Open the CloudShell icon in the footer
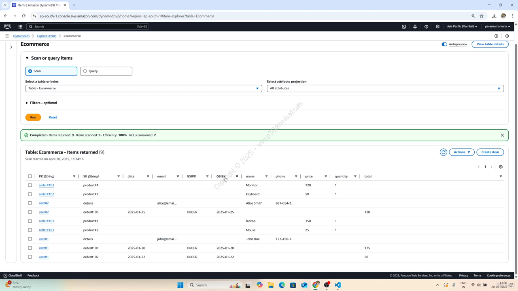Viewport: 518px width, 291px height. 5,276
